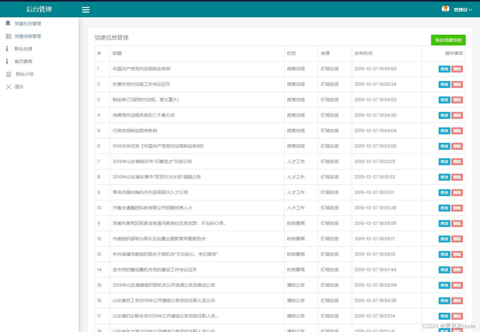This screenshot has height=332, width=480.
Task: Click timestamp 2019-12-07 19:05:50
Action: [x=375, y=69]
